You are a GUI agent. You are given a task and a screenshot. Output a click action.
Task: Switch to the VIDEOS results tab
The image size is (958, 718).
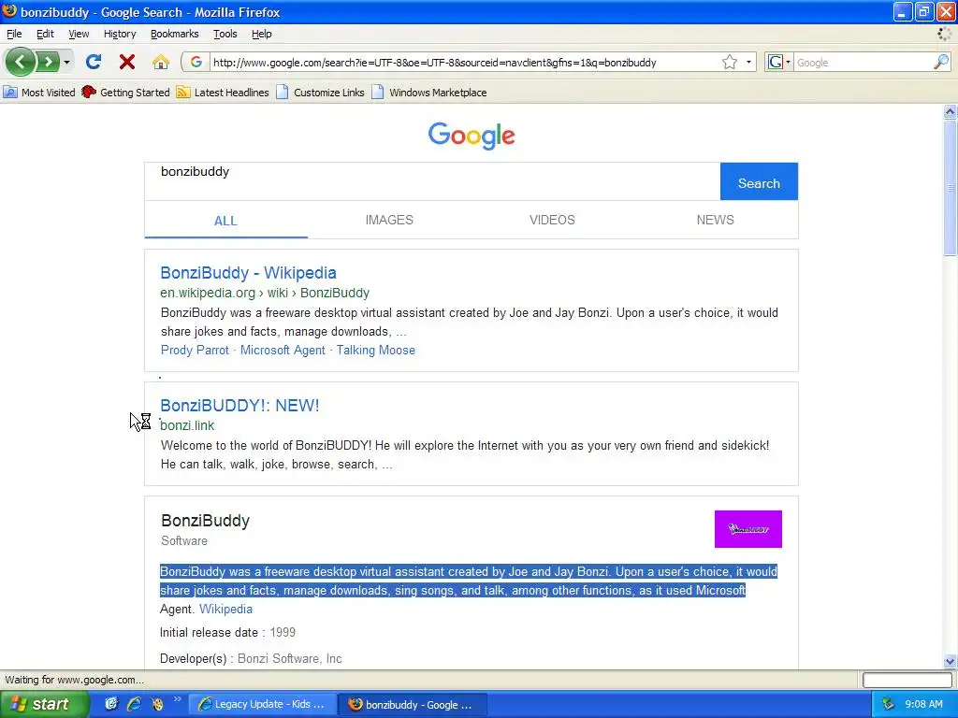point(552,220)
